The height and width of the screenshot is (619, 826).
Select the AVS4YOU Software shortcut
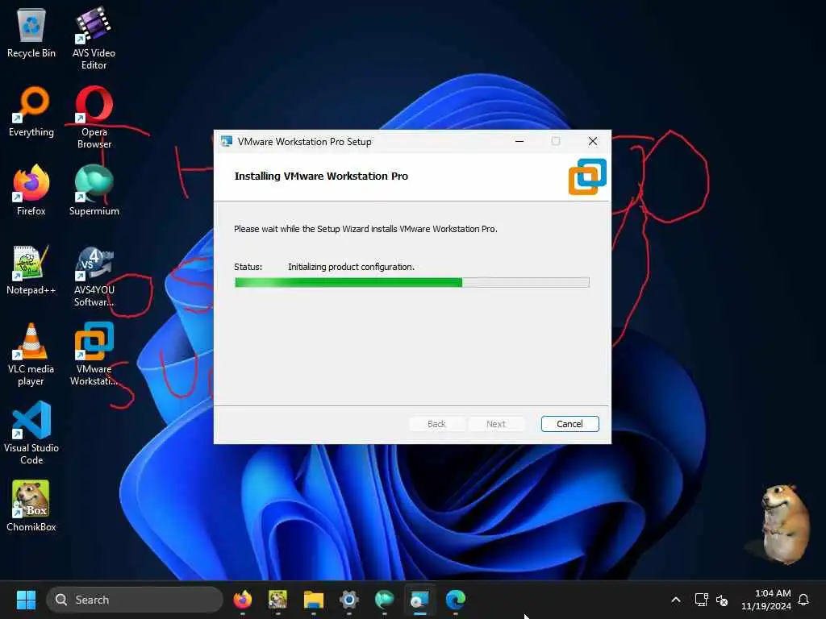[94, 276]
